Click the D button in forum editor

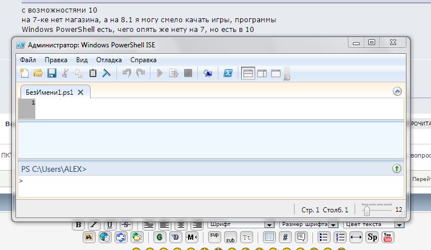[x=176, y=237]
